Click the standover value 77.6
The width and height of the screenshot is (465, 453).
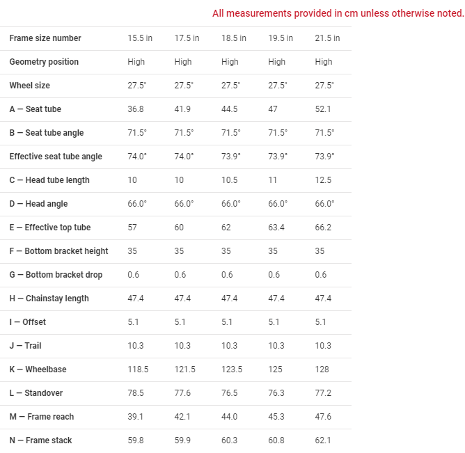(183, 393)
